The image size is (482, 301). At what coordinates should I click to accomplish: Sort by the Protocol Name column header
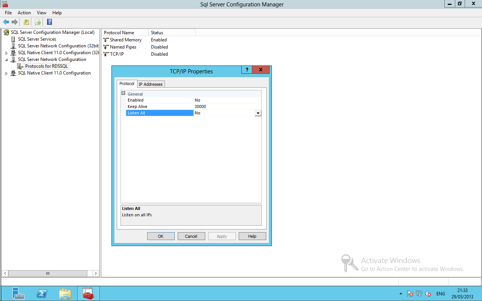125,33
